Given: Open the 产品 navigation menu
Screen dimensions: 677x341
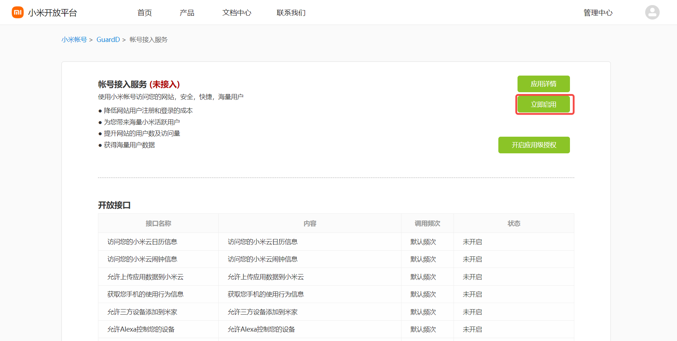Looking at the screenshot, I should pos(187,13).
